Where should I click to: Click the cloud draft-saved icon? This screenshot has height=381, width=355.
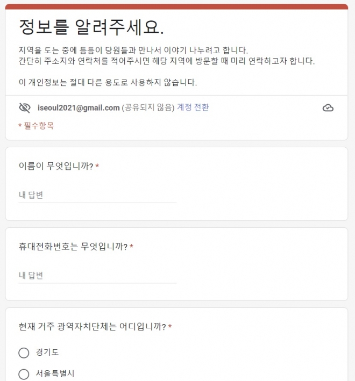pyautogui.click(x=328, y=107)
